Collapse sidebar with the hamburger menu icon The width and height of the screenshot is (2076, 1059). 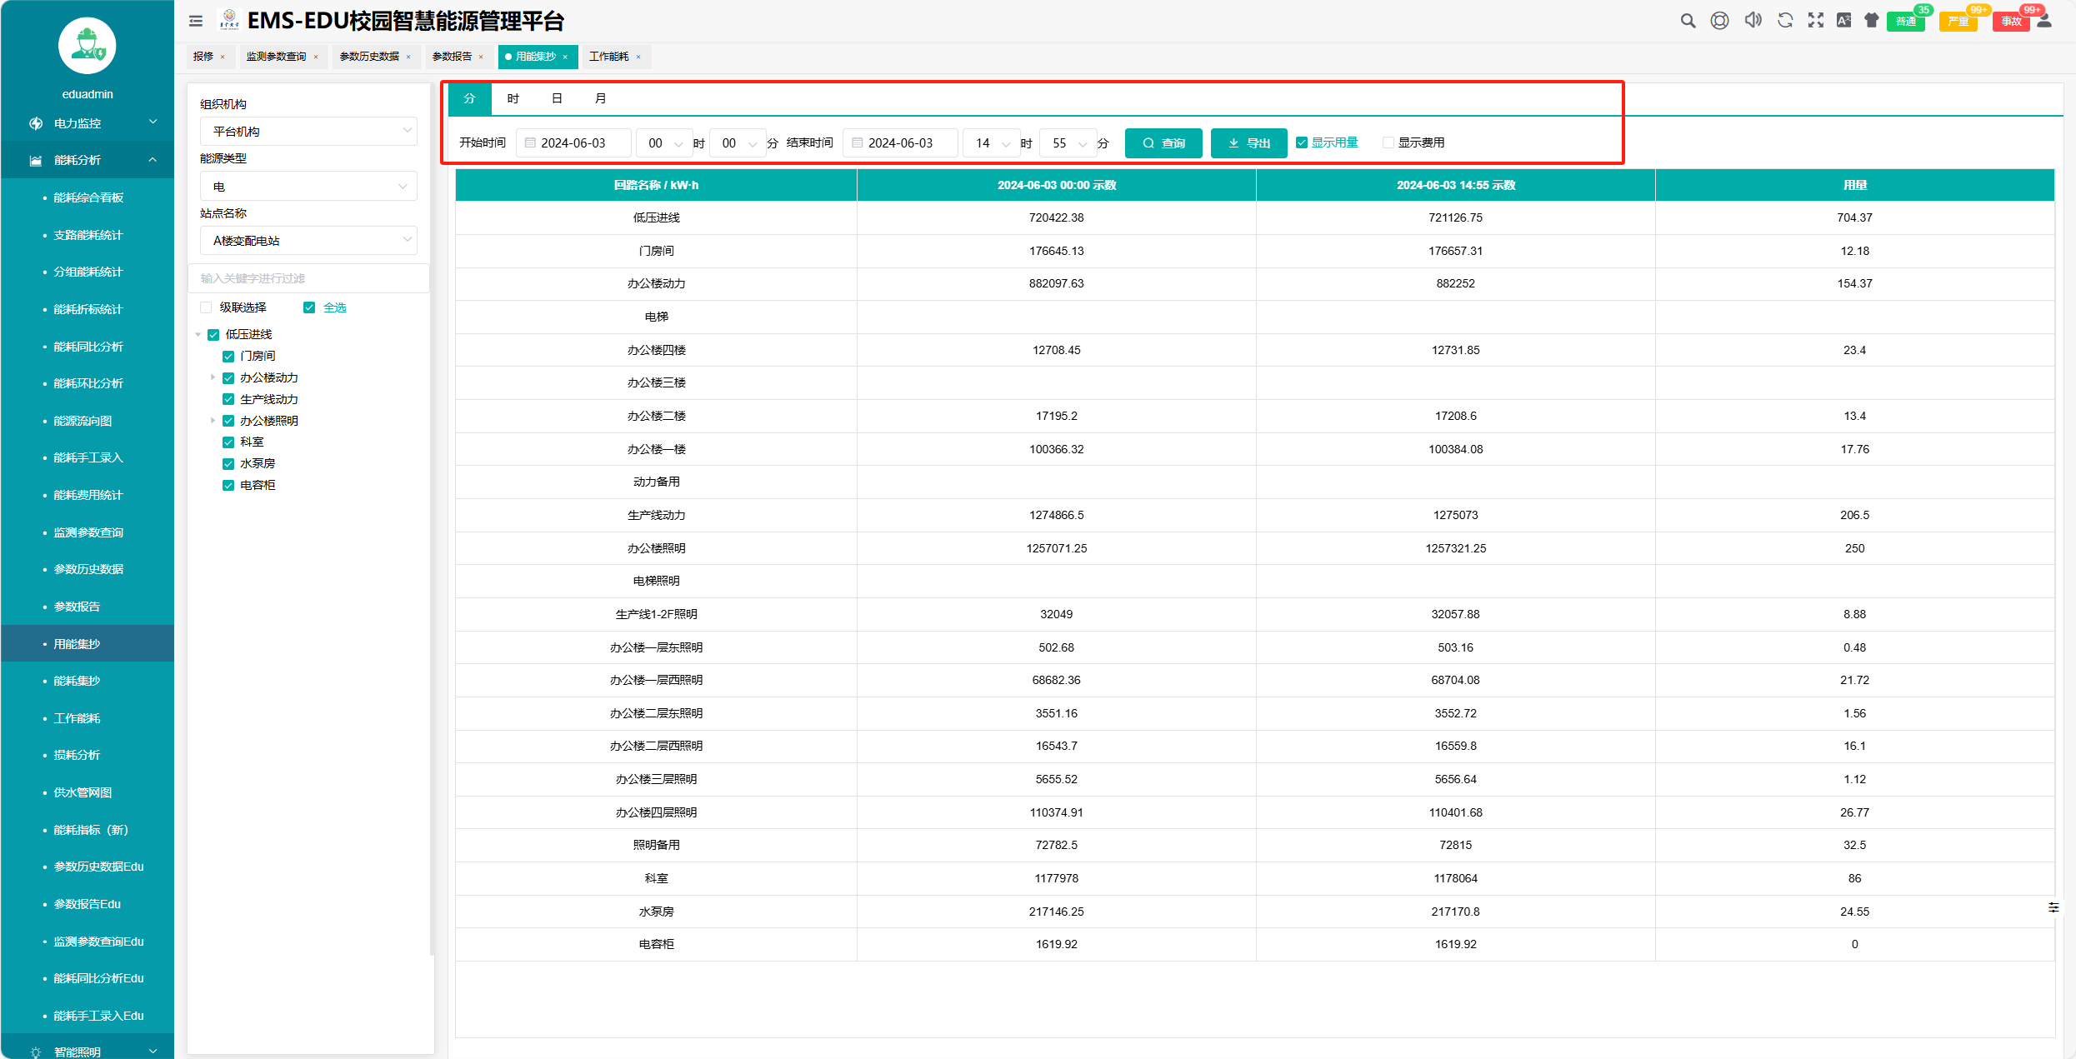(196, 22)
